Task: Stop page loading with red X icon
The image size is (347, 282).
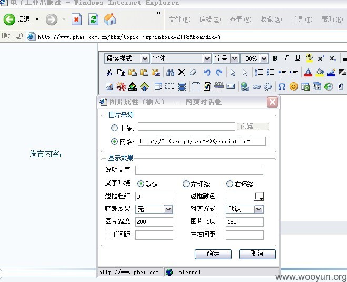Action: (76, 20)
